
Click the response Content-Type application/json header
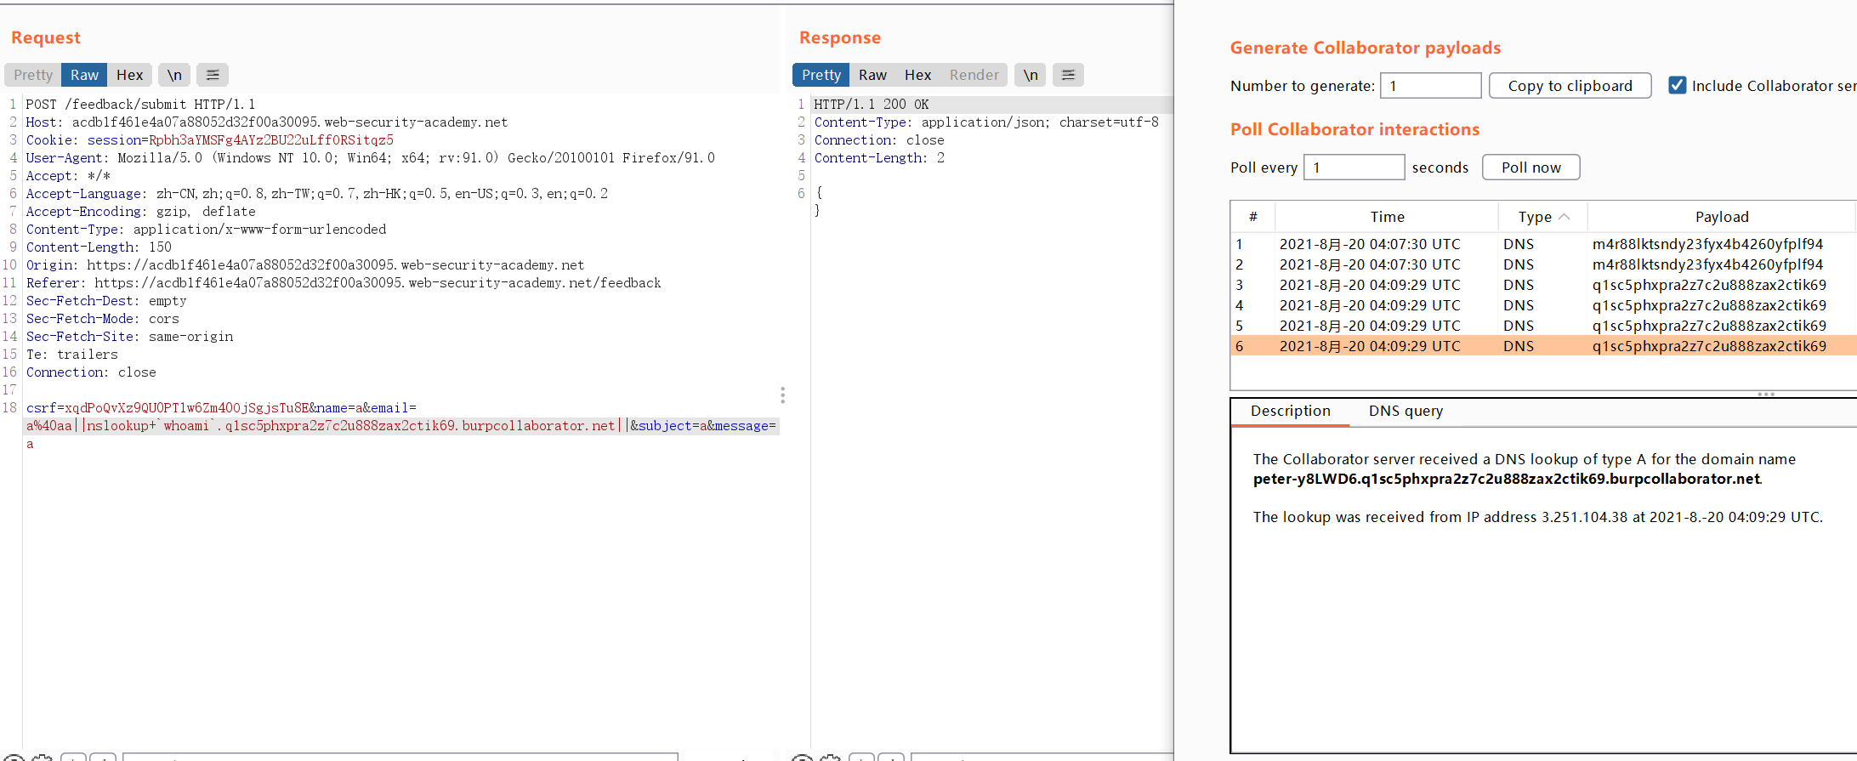pos(985,122)
